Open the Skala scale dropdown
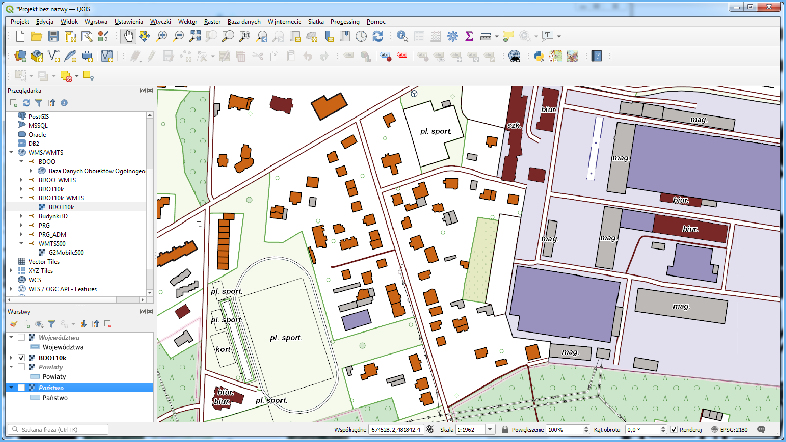 [490, 430]
